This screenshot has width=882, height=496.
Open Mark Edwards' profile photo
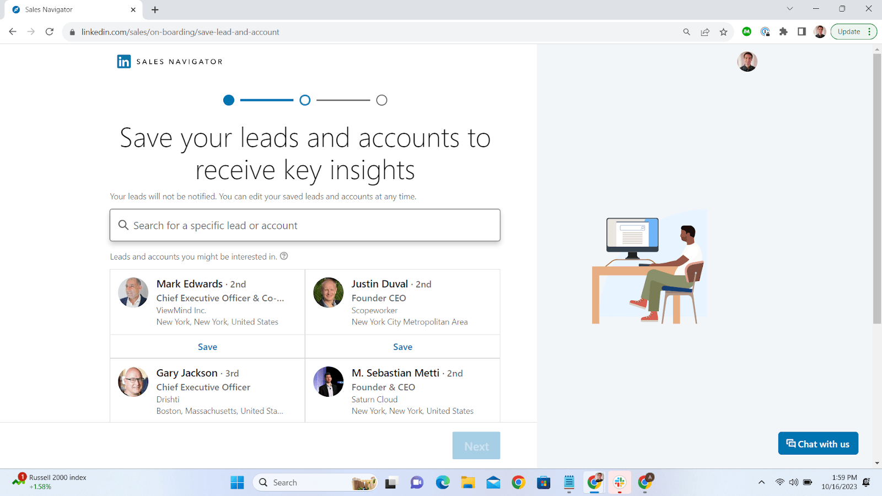click(x=133, y=292)
